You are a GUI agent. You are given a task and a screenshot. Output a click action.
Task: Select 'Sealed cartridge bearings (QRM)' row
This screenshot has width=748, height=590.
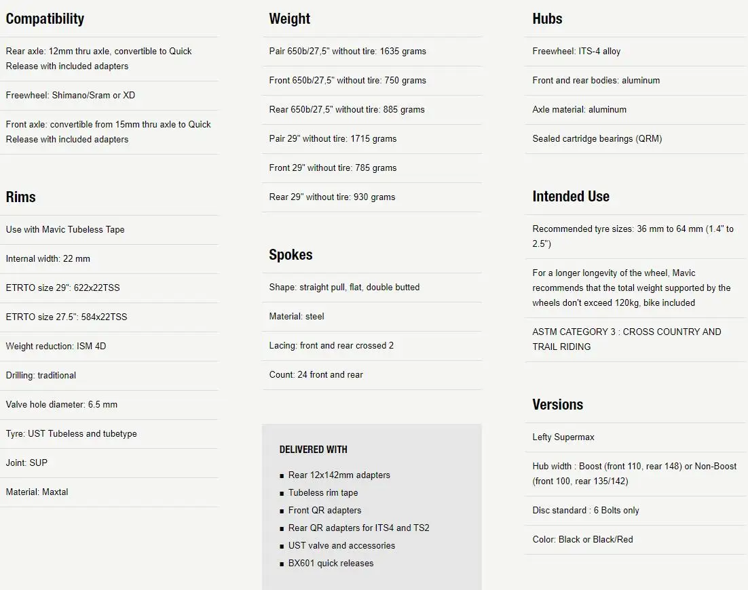tap(635, 138)
